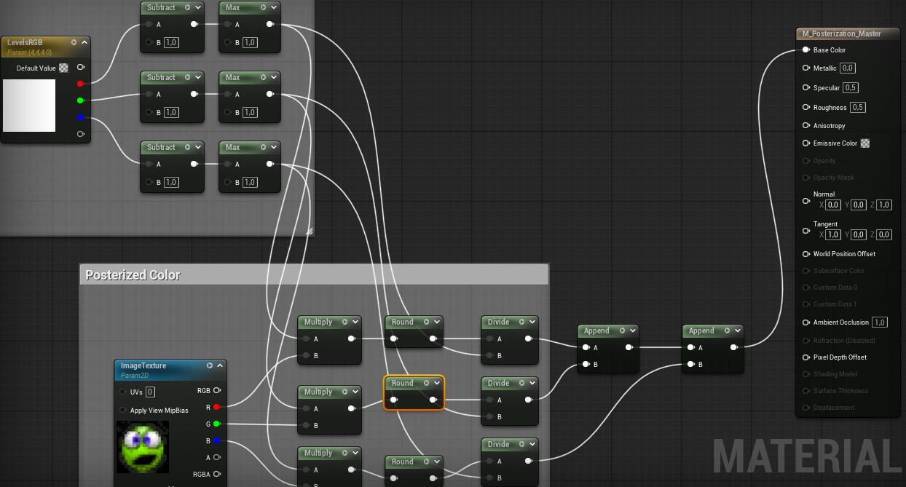This screenshot has height=487, width=906.
Task: Click the ImageTexture green face thumbnail
Action: pyautogui.click(x=143, y=446)
